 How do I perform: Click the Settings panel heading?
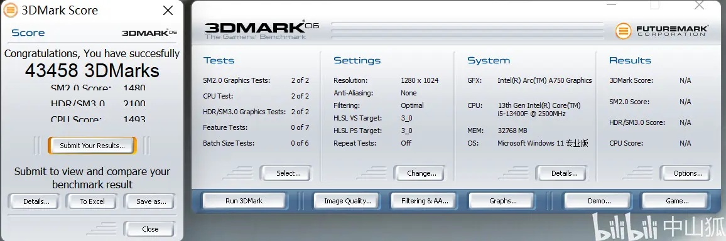357,61
